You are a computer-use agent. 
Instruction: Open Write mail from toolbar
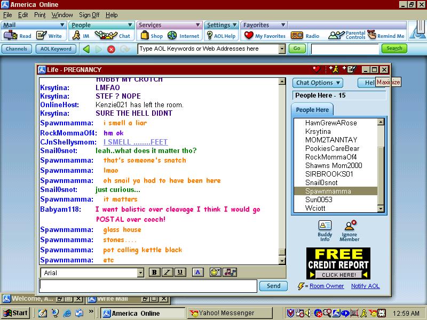(x=49, y=36)
